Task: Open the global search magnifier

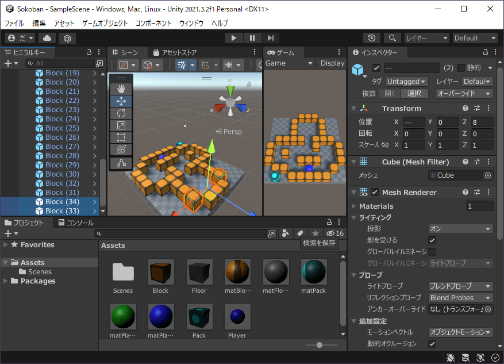Action: click(x=392, y=38)
